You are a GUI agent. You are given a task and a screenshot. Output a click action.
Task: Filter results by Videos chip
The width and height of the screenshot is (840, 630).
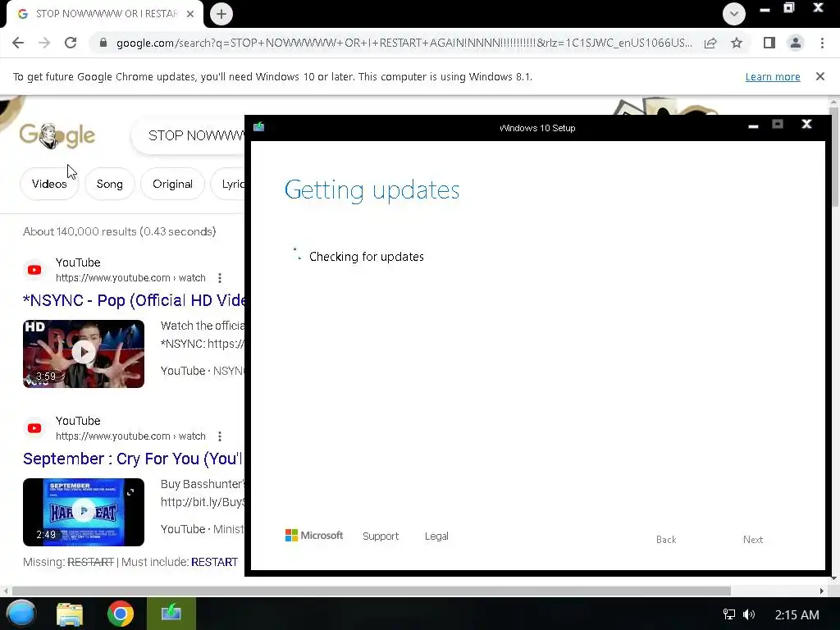(49, 184)
